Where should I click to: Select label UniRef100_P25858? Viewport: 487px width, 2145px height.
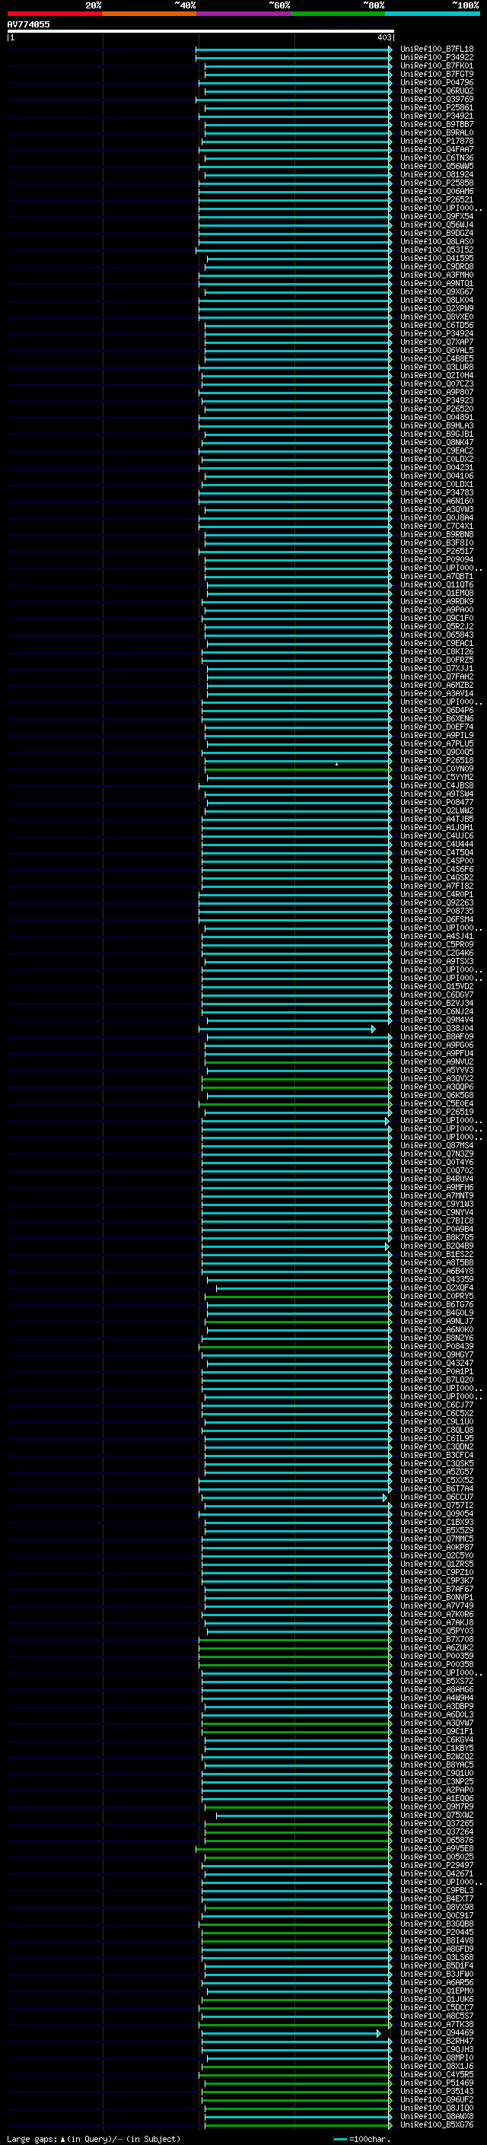(436, 183)
